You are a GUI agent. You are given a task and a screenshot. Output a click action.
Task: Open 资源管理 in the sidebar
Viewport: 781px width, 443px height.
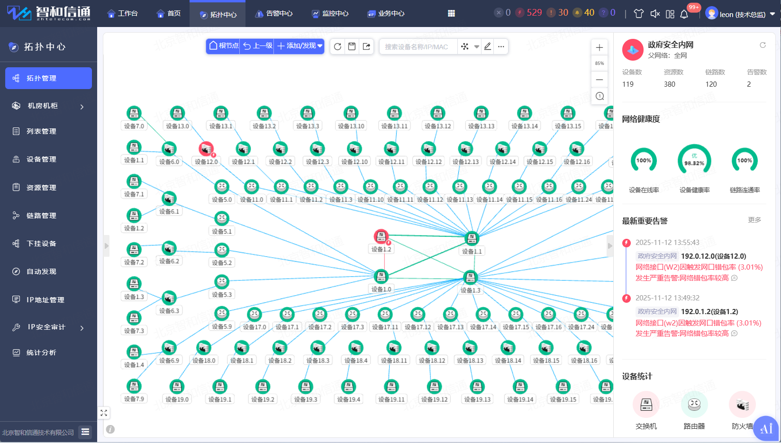pos(48,188)
